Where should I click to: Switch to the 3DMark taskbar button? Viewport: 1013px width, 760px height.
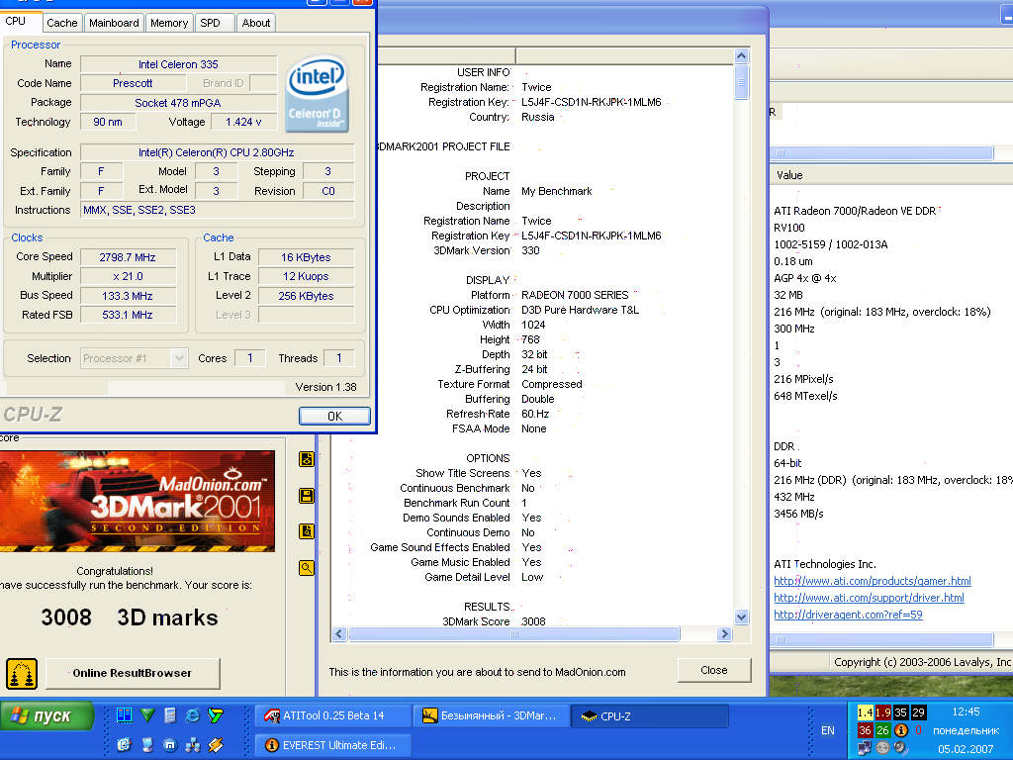[492, 715]
